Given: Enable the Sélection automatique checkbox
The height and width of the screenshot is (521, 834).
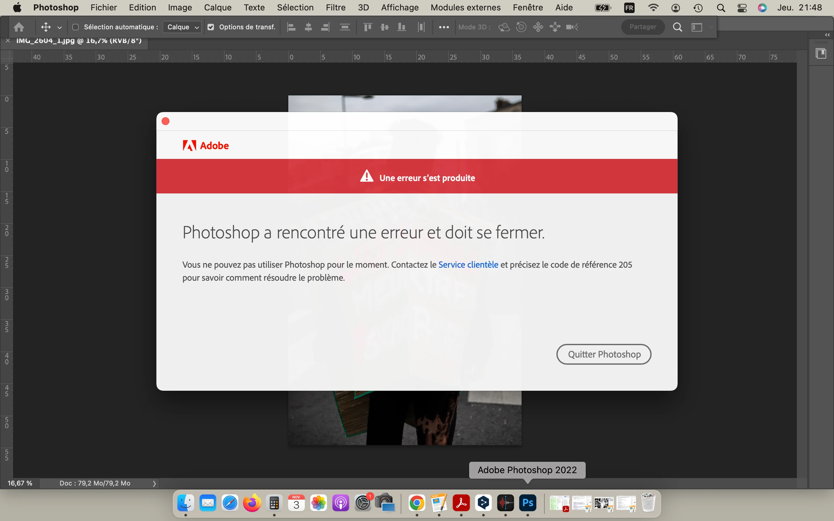Looking at the screenshot, I should (76, 27).
